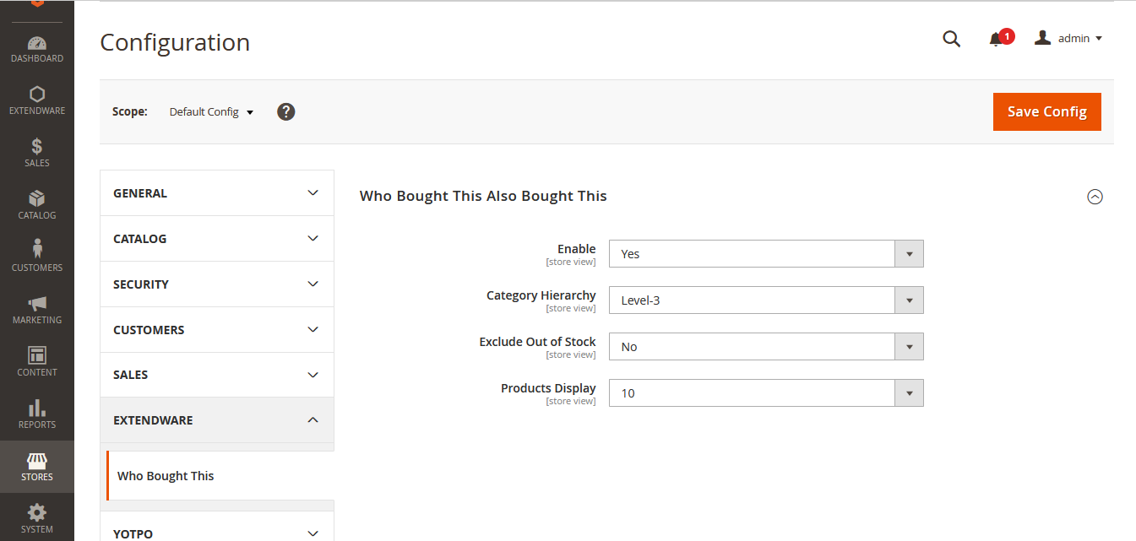The height and width of the screenshot is (541, 1136).
Task: Open the Exclude Out of Stock dropdown
Action: (766, 346)
